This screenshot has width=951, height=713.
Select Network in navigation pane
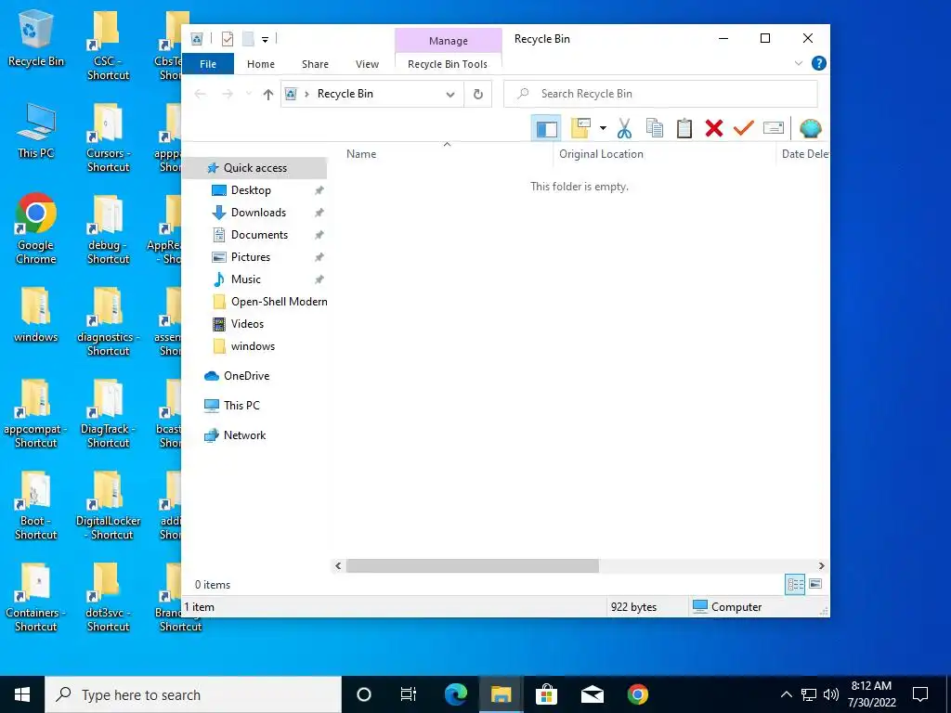(244, 435)
